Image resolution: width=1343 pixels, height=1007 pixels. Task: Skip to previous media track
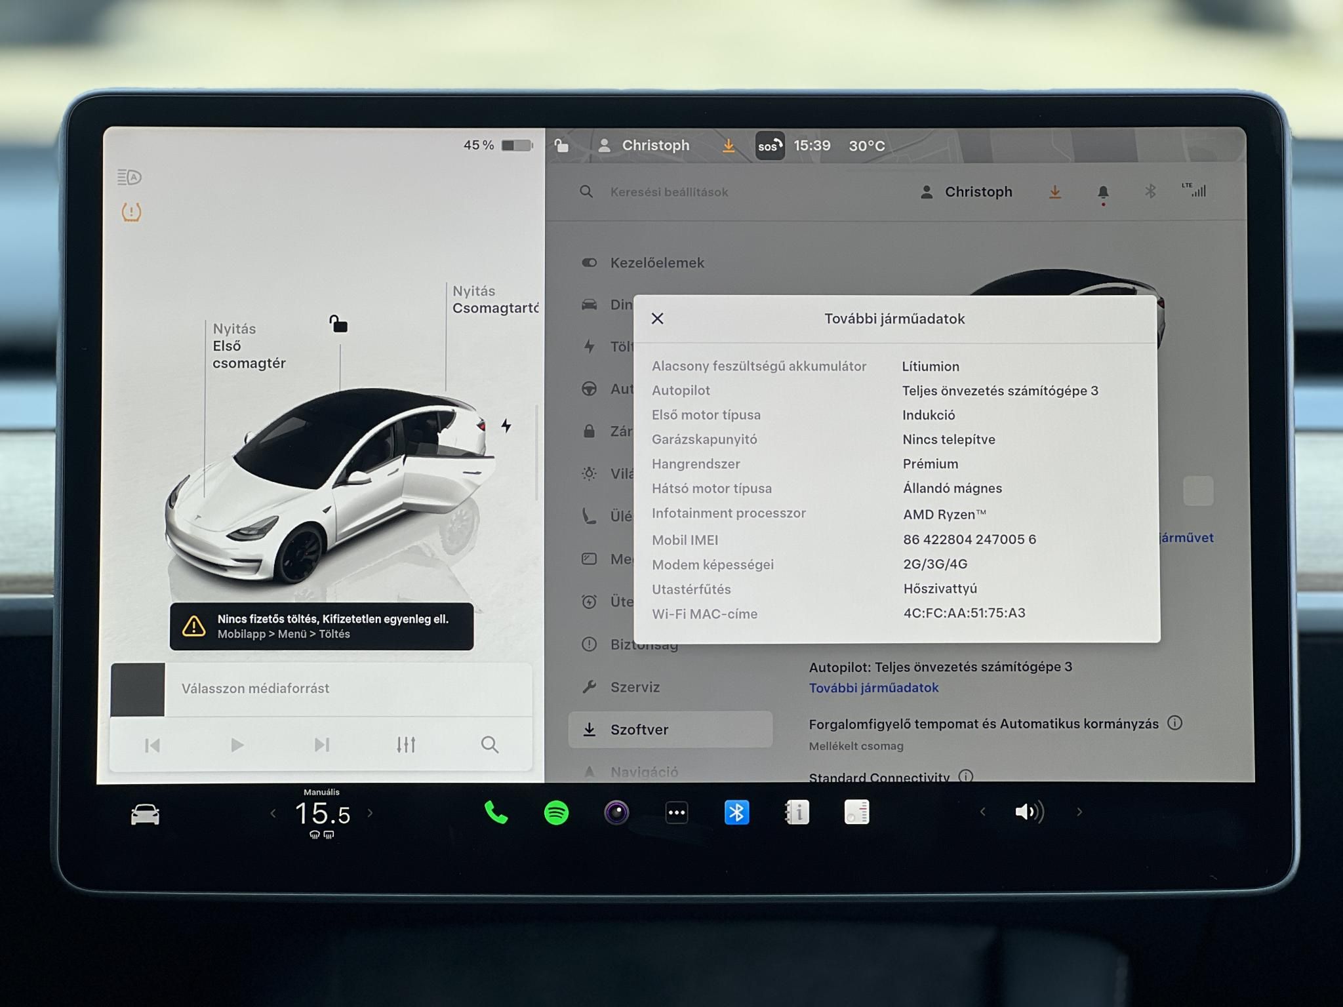click(152, 745)
